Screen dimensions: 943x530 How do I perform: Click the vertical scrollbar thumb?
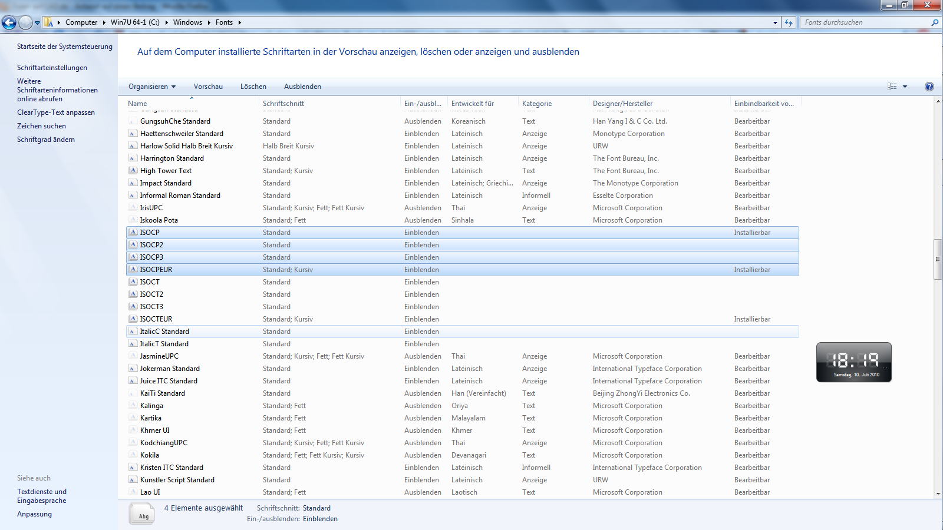(938, 259)
